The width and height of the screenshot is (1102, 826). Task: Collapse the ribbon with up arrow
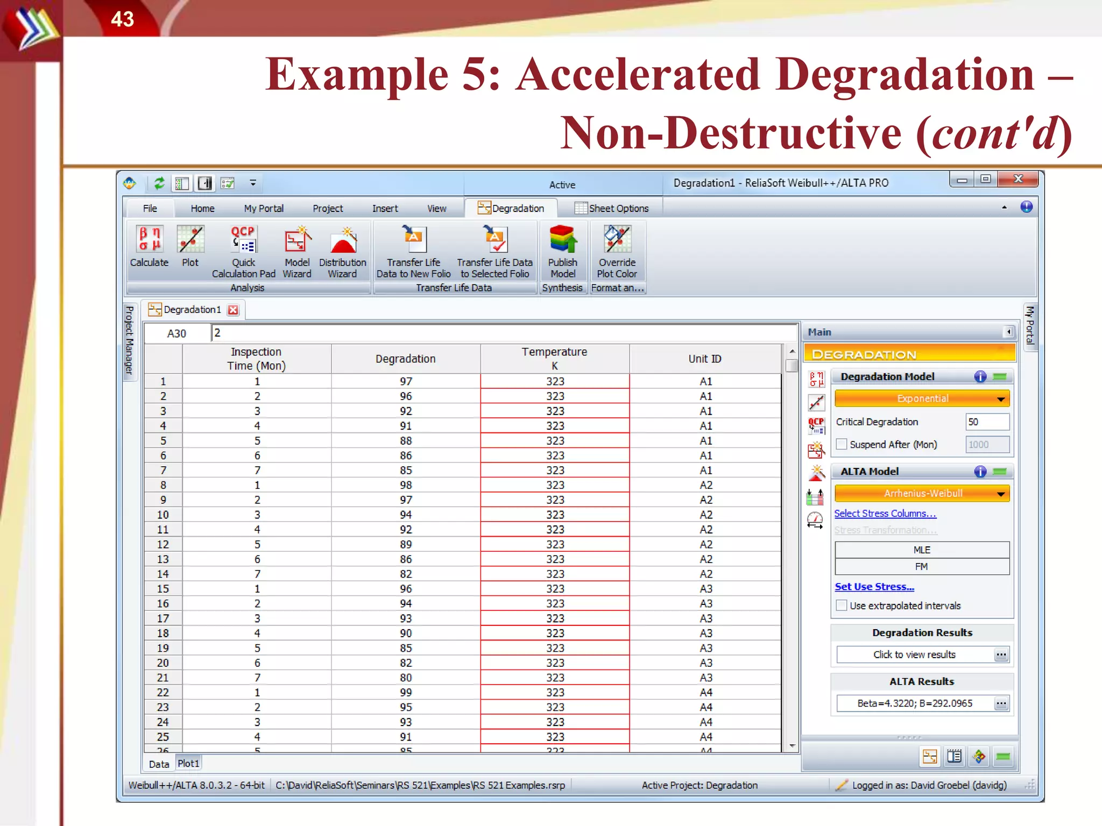[1004, 208]
